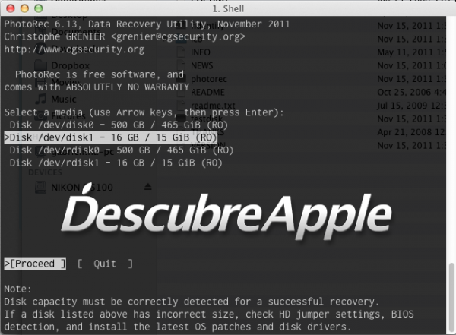Viewport: 456px width, 335px height.
Task: Click the PhotoRec 6.13 title line
Action: point(147,24)
